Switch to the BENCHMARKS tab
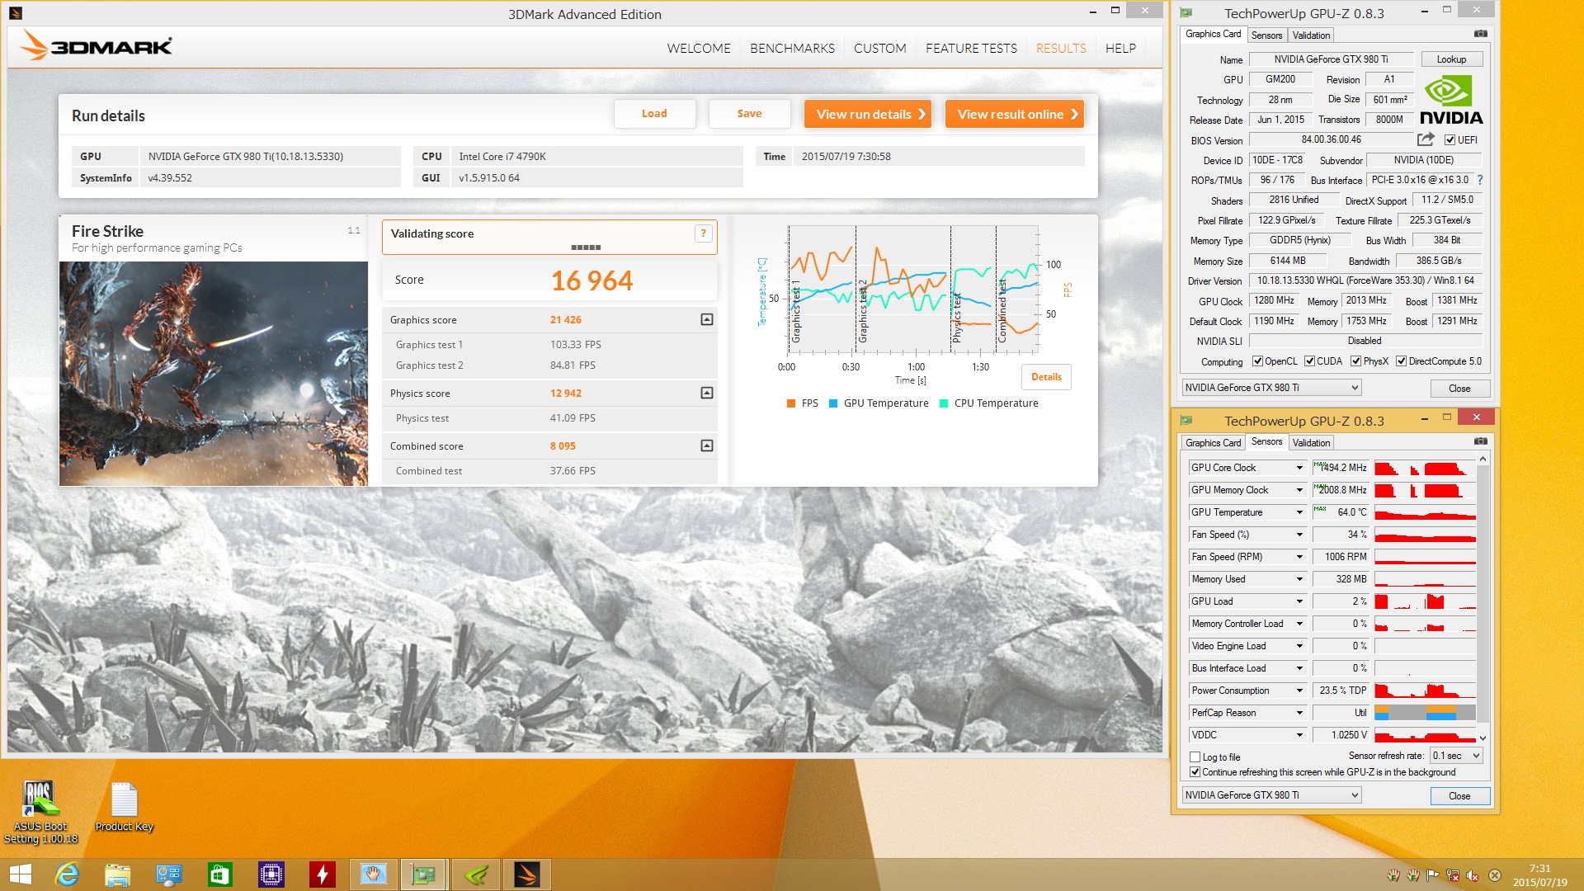Screen dimensions: 1584x891 pos(792,49)
